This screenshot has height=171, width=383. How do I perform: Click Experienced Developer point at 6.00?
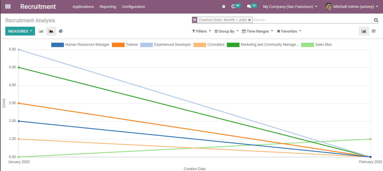click(x=19, y=50)
